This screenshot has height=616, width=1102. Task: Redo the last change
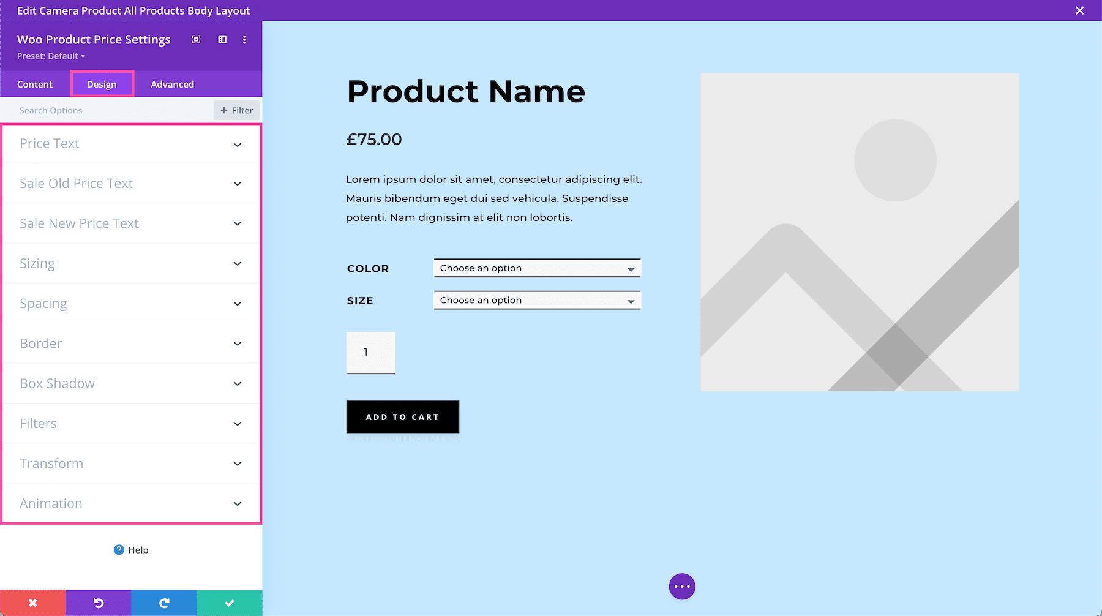point(163,603)
